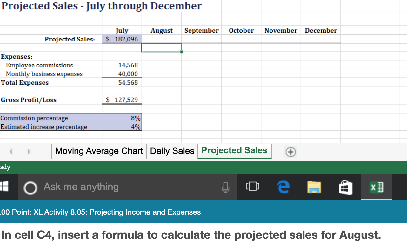Switch to the Daily Sales sheet tab

(172, 151)
